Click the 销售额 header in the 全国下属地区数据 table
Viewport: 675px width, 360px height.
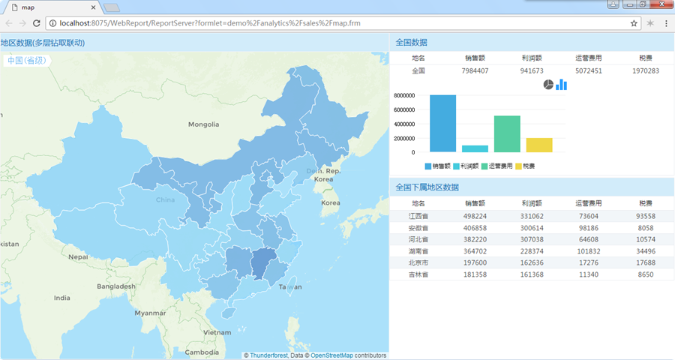(x=475, y=203)
